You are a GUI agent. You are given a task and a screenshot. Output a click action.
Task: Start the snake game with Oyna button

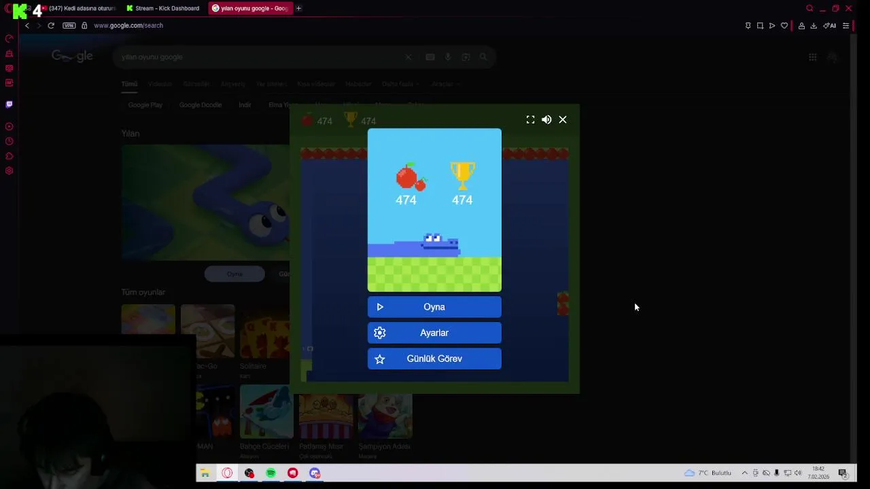434,307
